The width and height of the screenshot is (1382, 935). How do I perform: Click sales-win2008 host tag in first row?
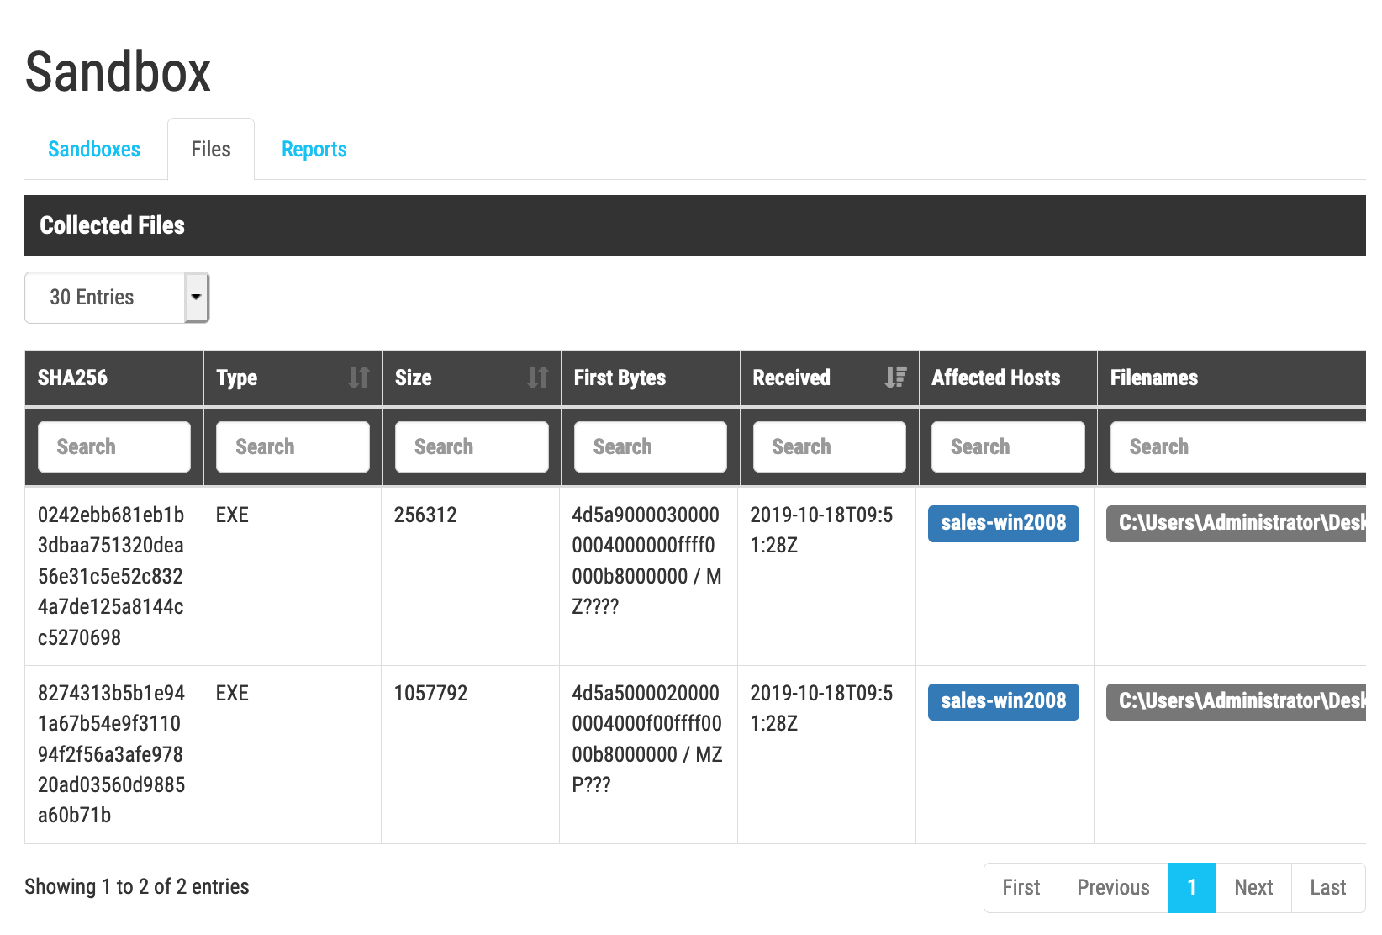pyautogui.click(x=1003, y=523)
